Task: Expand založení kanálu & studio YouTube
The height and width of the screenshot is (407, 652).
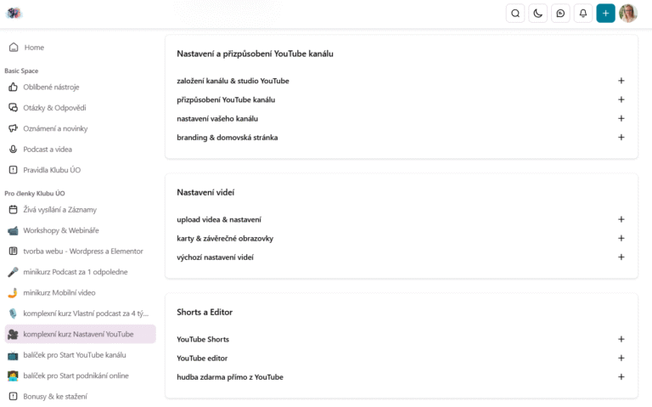Action: point(621,81)
